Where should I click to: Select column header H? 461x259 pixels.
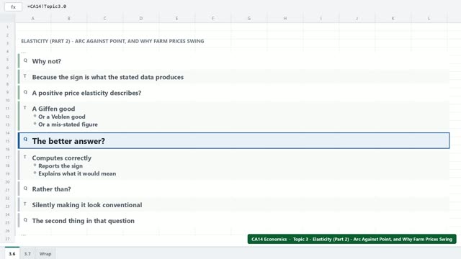point(285,18)
